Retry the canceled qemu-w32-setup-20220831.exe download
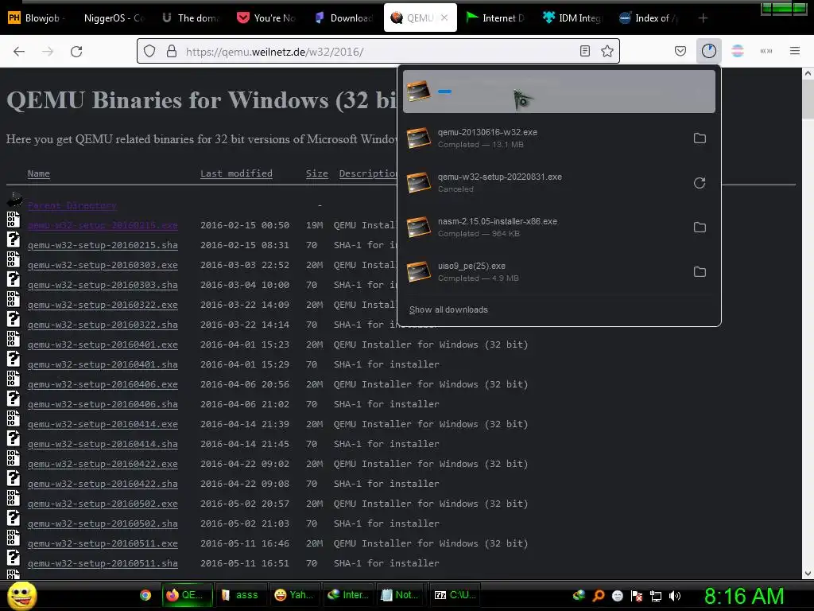 click(x=700, y=183)
